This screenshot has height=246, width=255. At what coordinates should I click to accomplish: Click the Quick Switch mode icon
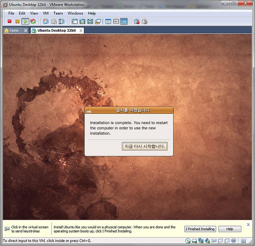coord(90,22)
